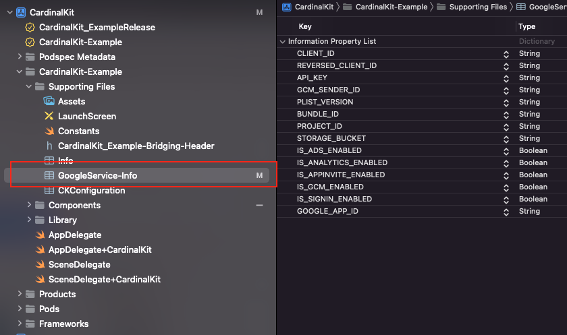Click the Info plist table icon
Image resolution: width=567 pixels, height=335 pixels.
tap(49, 160)
